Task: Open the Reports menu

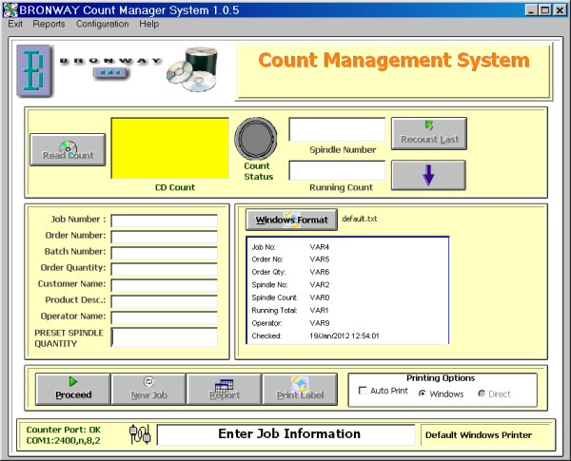Action: tap(49, 24)
